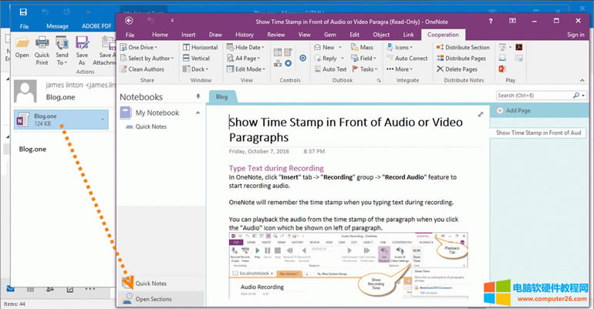Collapse My Notebook section list
Screen dimensions: 594x309
pos(197,113)
